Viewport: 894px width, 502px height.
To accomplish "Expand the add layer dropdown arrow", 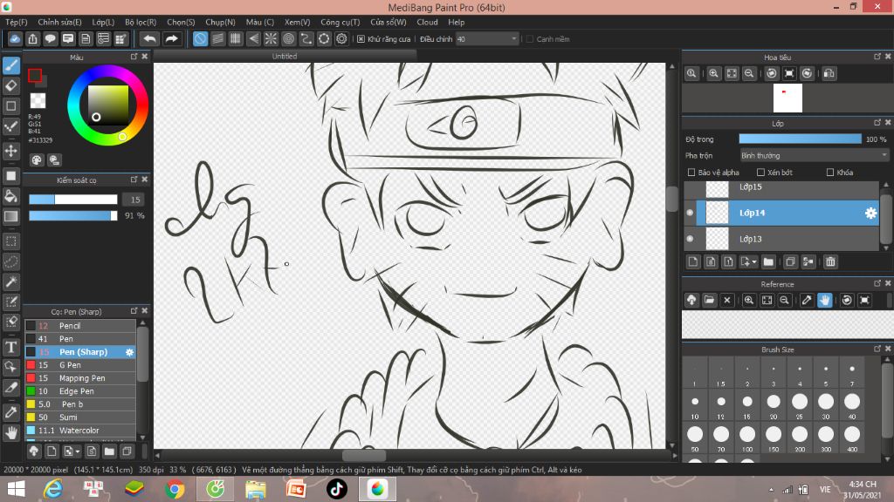I will pos(754,261).
